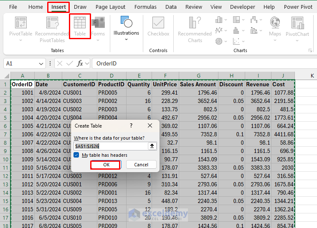Expand the Name Box dropdown
317x228 pixels.
(41, 64)
